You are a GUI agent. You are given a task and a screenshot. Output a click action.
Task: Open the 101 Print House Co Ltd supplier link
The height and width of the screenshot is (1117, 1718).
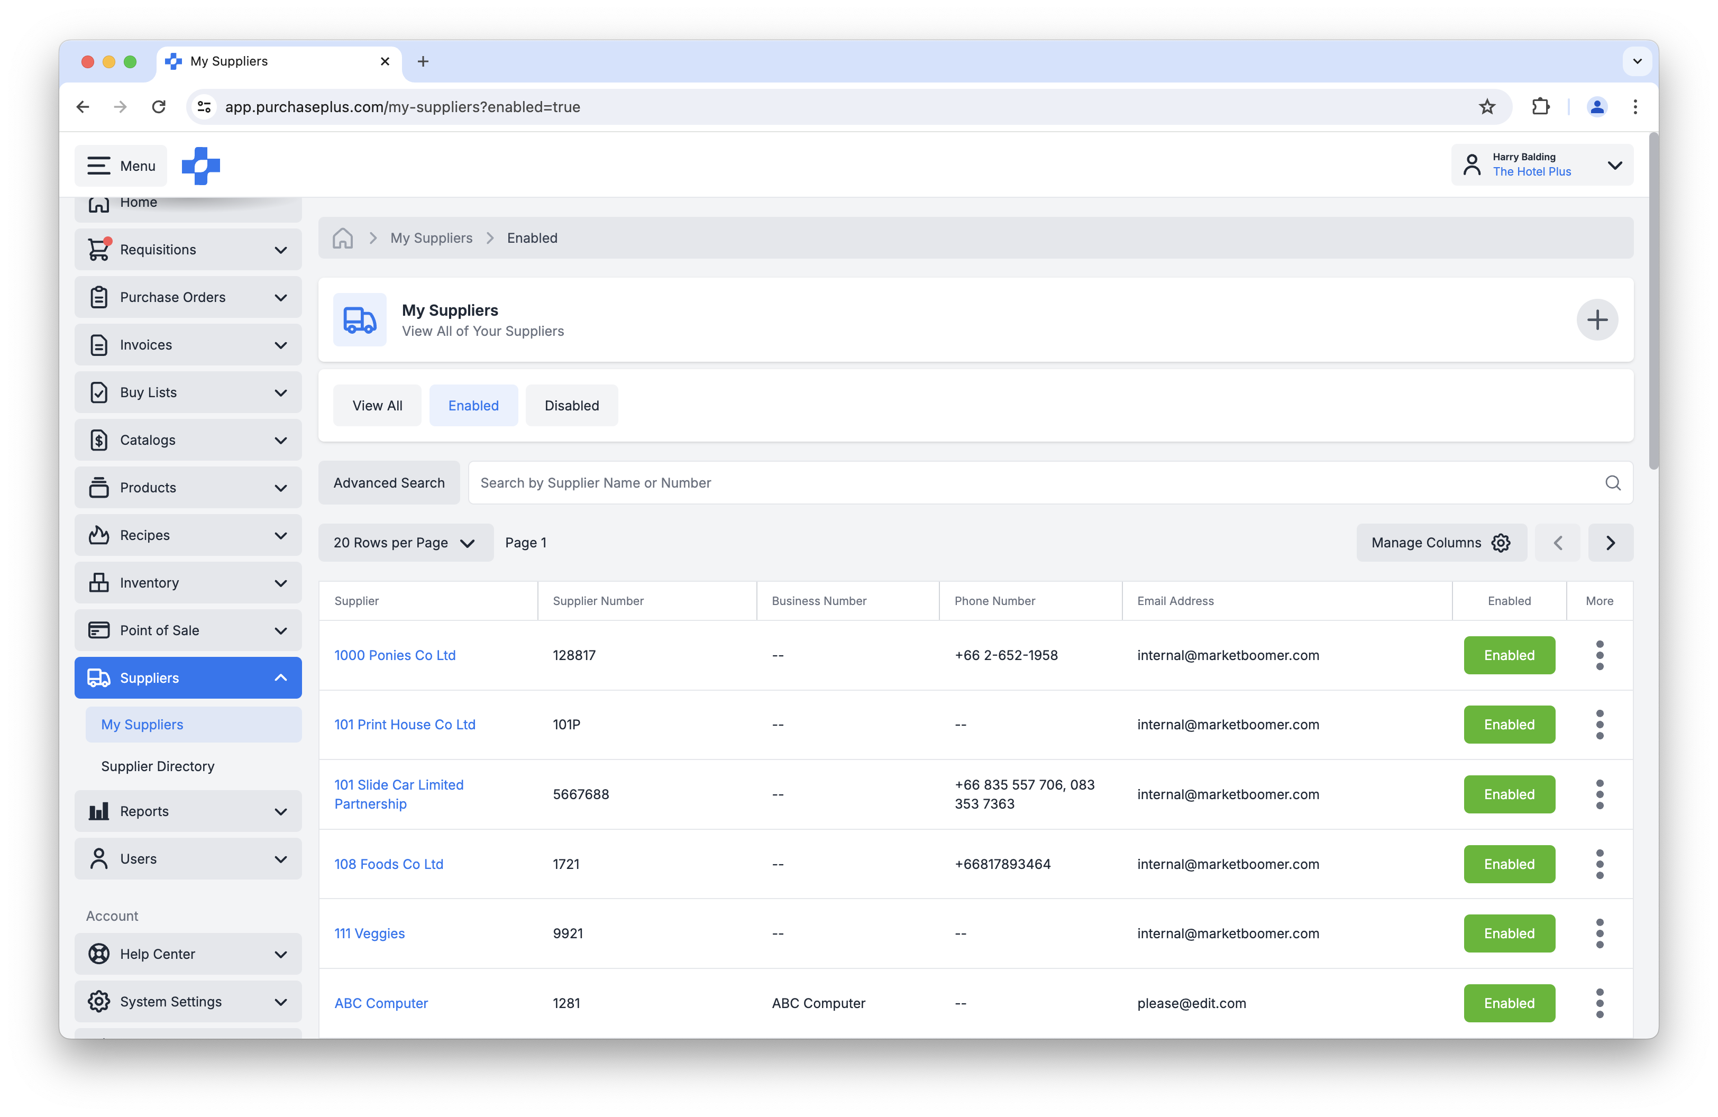pos(405,725)
